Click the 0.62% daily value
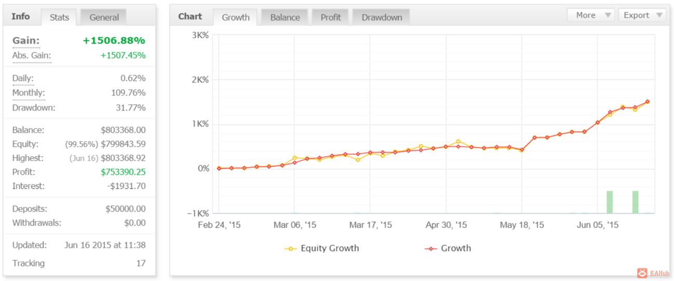Viewport: 674px width, 281px height. click(132, 78)
